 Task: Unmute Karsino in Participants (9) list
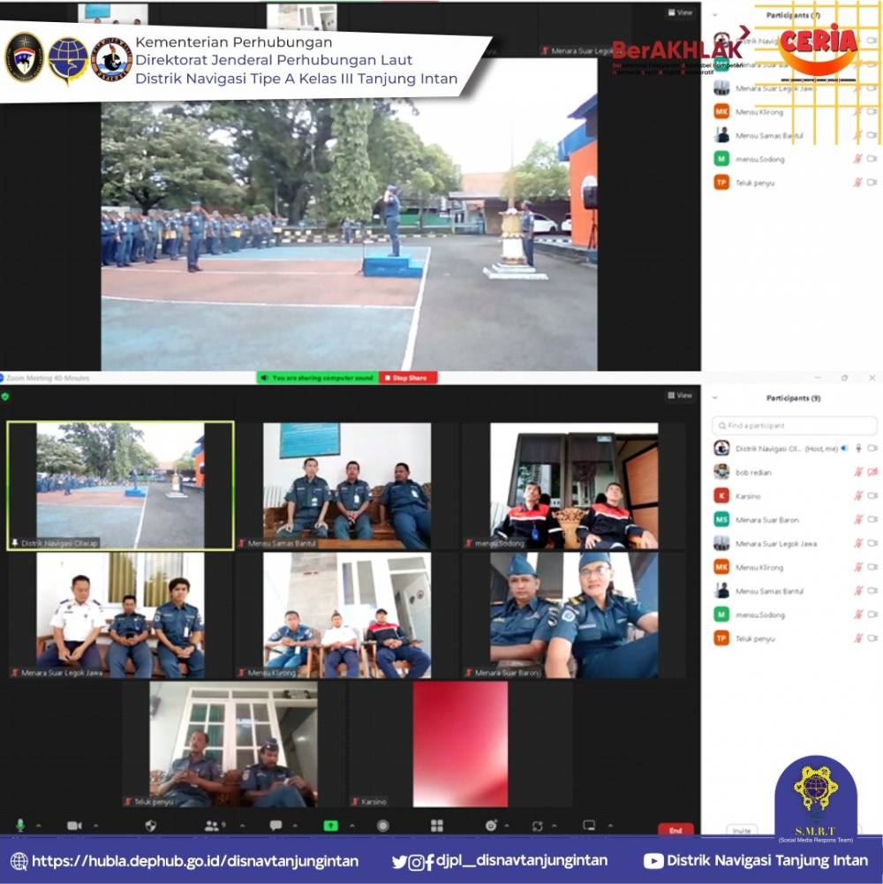tap(858, 496)
